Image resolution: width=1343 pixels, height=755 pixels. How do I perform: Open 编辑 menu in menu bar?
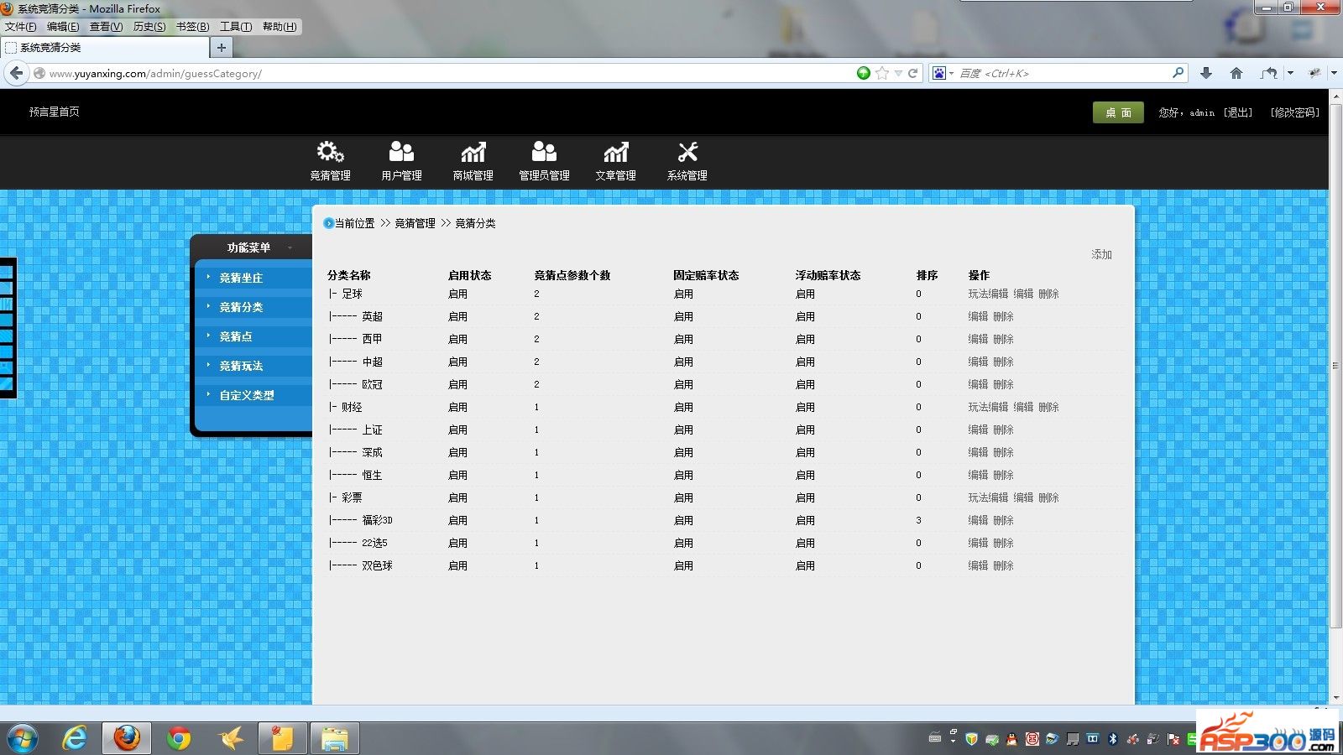click(63, 27)
